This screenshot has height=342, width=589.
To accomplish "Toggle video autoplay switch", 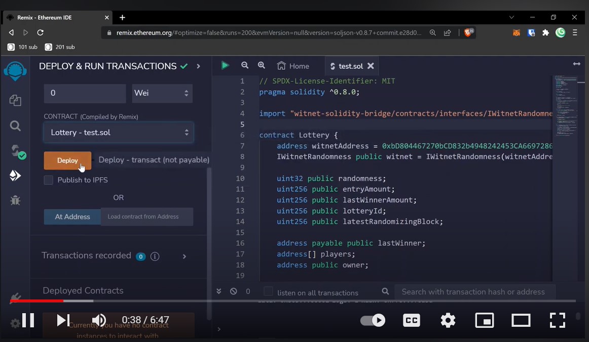I will pyautogui.click(x=373, y=320).
